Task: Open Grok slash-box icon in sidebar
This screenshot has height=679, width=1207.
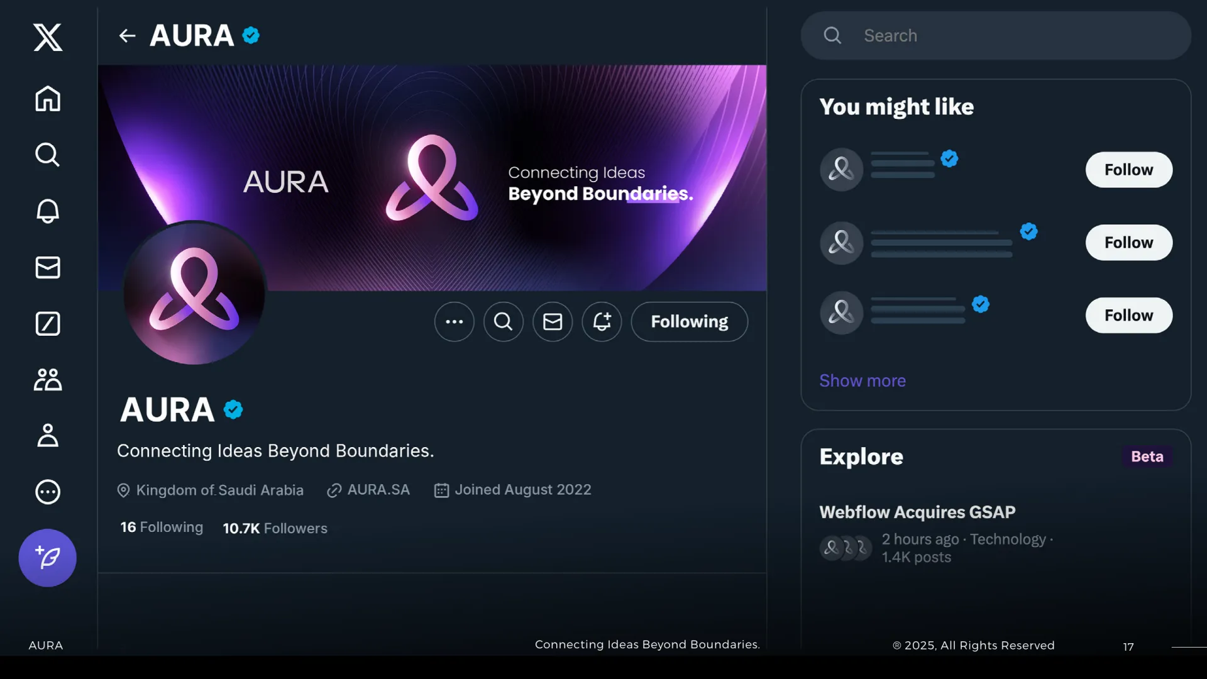Action: 48,324
